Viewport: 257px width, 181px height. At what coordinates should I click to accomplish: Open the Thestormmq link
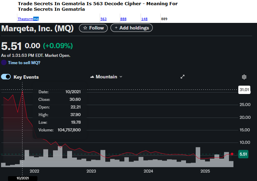(28, 19)
